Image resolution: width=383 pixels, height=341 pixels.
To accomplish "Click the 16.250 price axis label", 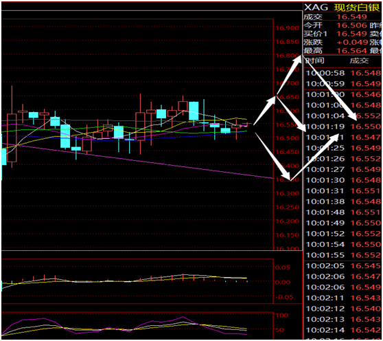I will 287,207.
